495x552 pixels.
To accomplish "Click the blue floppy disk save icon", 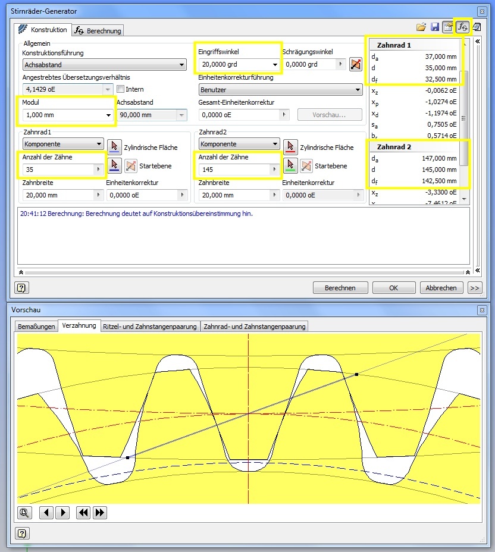I will [x=435, y=27].
